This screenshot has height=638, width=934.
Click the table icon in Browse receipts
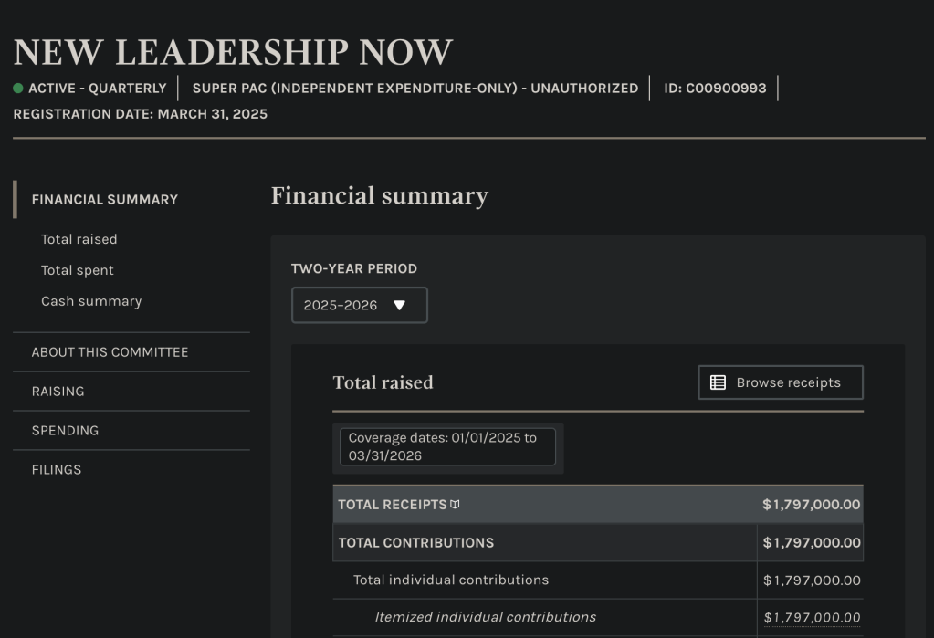tap(718, 382)
